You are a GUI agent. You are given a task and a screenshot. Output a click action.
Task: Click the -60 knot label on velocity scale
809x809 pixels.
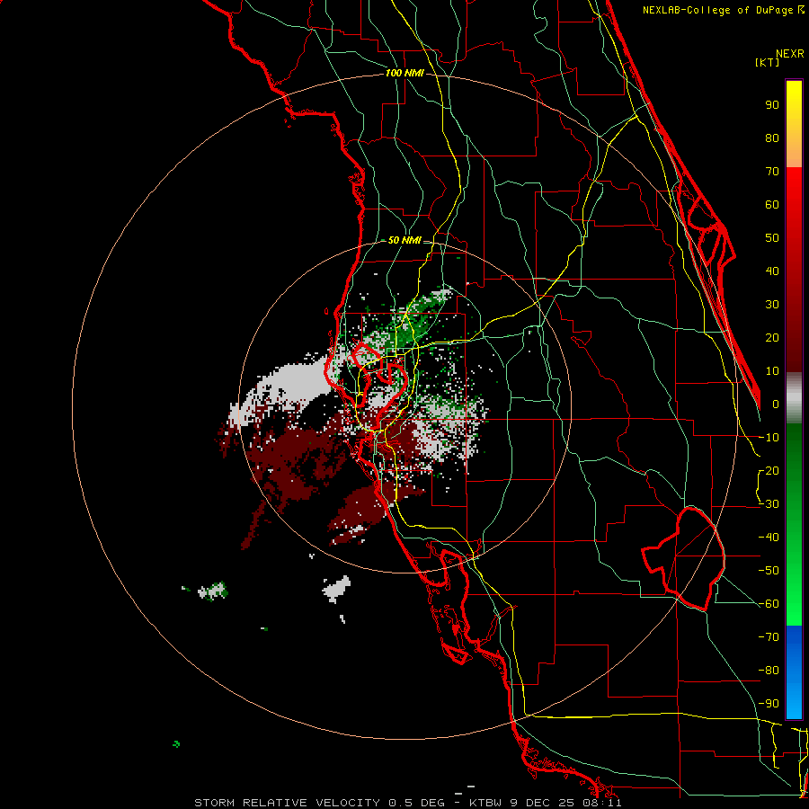point(769,604)
